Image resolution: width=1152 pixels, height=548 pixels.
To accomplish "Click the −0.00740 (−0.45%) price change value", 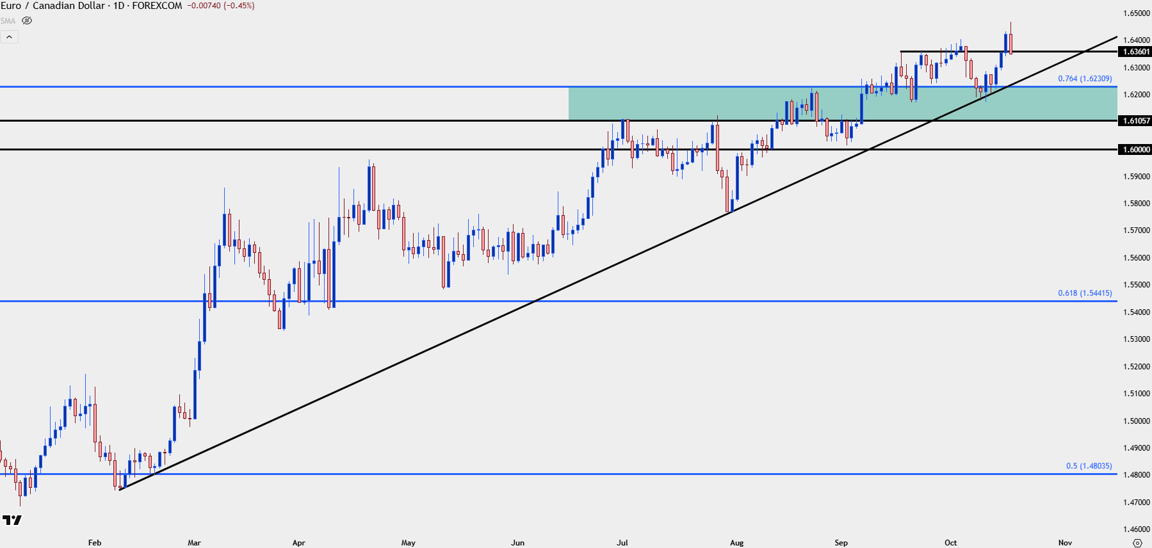I will coord(221,6).
